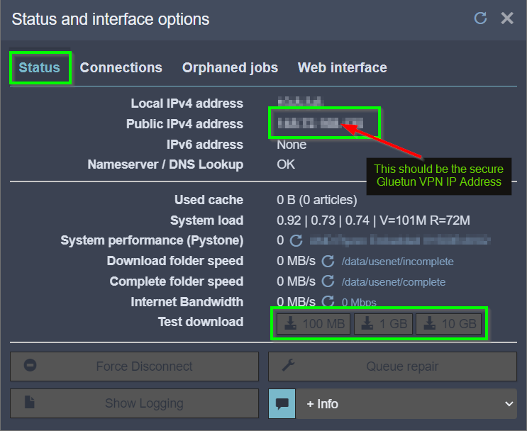
Task: Start the 10 GB test download
Action: coord(449,325)
